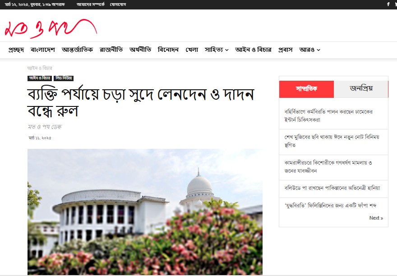The image size is (397, 276).
Task: Open the মত ও পথ ডেস্ক author link
Action: tap(45, 127)
